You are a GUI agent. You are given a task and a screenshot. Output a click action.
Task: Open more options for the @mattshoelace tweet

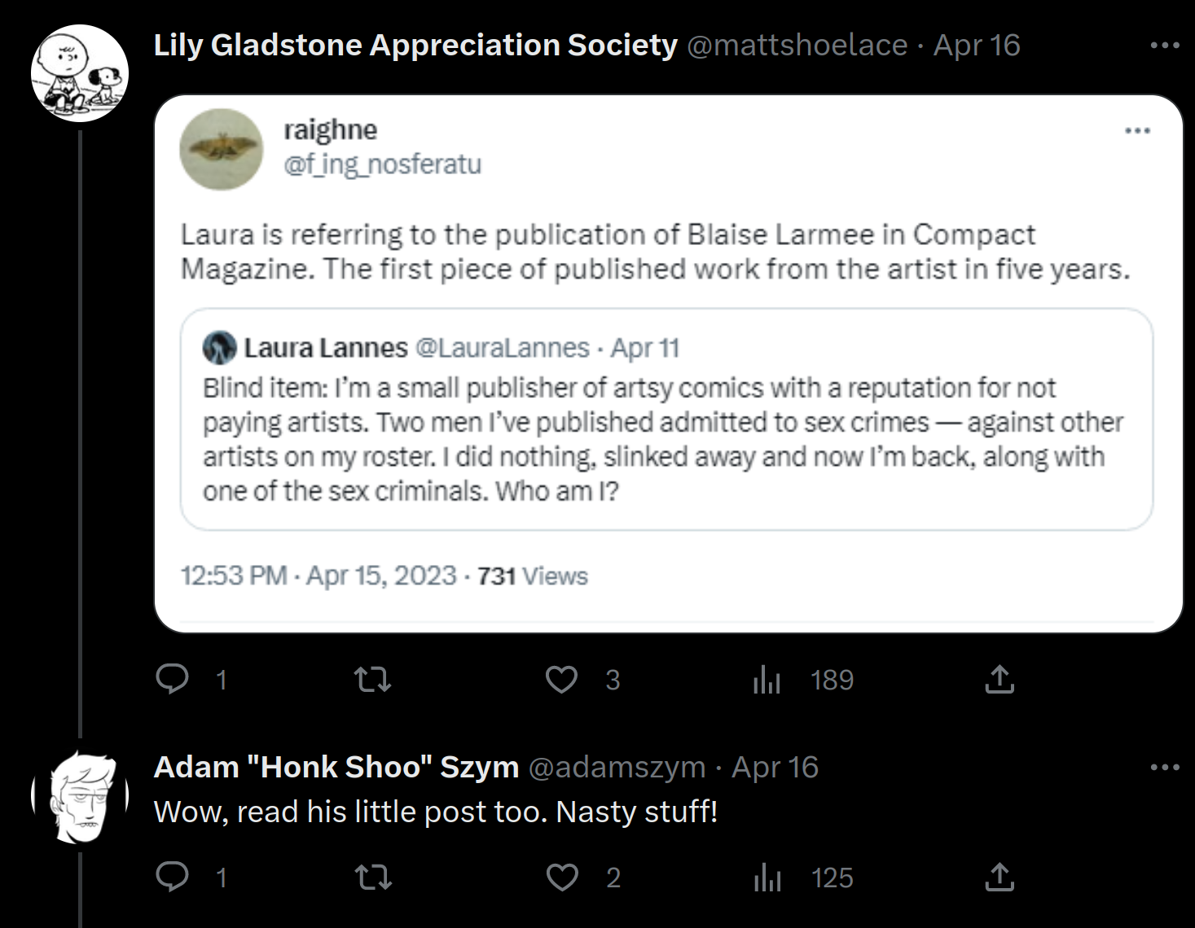[1165, 46]
